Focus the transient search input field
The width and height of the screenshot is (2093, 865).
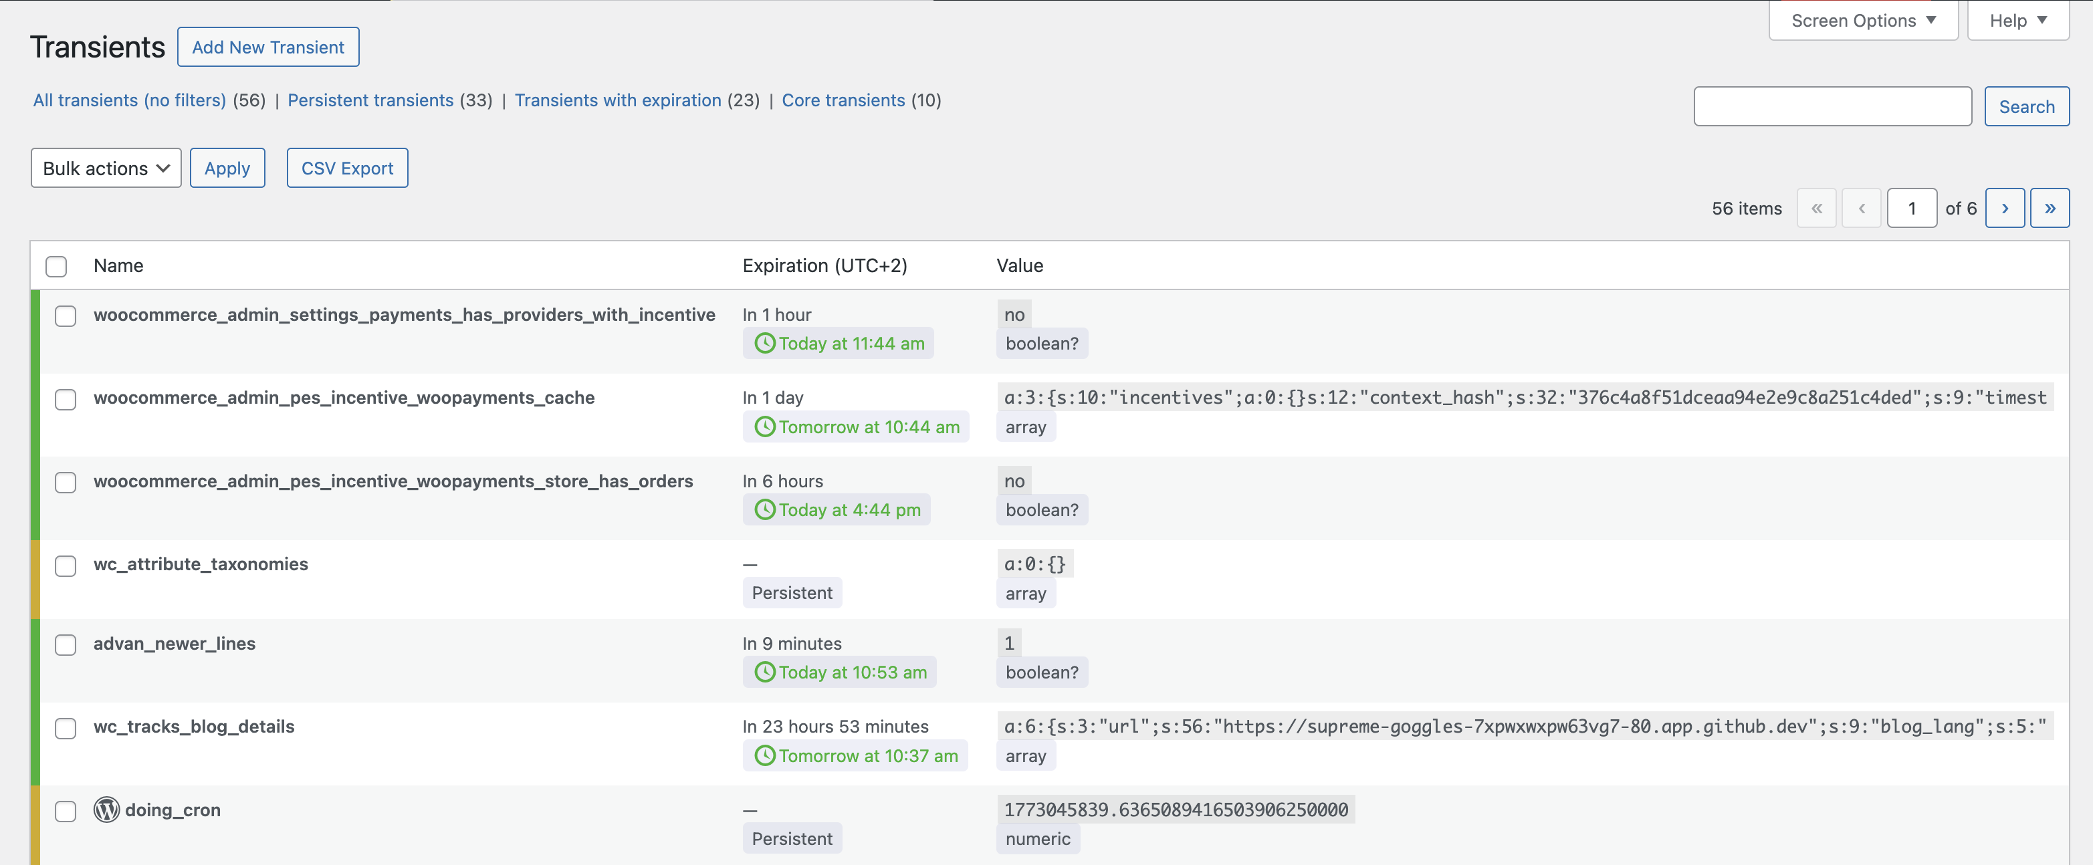(1832, 106)
